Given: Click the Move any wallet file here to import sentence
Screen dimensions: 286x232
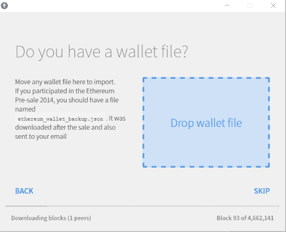Looking at the screenshot, I should click(65, 82).
